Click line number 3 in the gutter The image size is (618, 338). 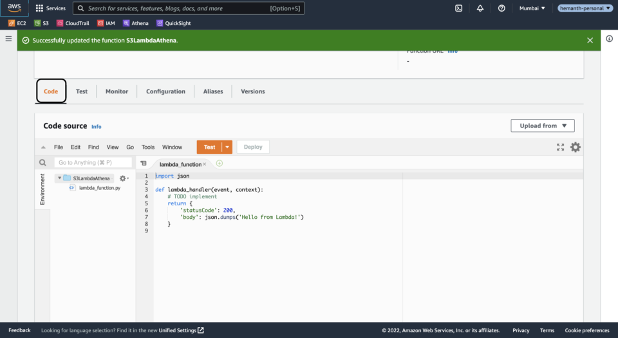click(x=146, y=189)
